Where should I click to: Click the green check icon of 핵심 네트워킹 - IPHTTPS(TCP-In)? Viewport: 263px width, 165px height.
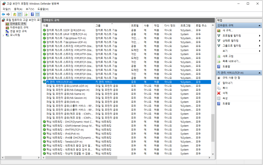coord(44,130)
